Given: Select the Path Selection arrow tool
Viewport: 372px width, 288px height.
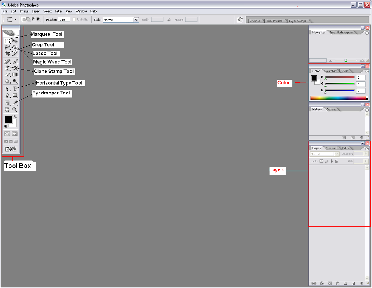Looking at the screenshot, I should click(x=7, y=89).
